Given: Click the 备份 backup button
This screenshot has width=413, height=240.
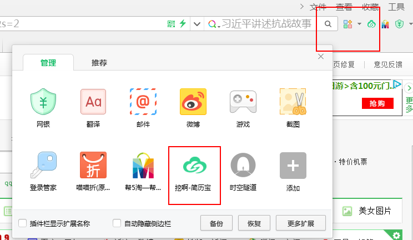Looking at the screenshot, I should point(216,223).
